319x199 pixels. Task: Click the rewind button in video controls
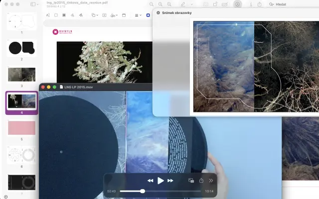pyautogui.click(x=150, y=181)
